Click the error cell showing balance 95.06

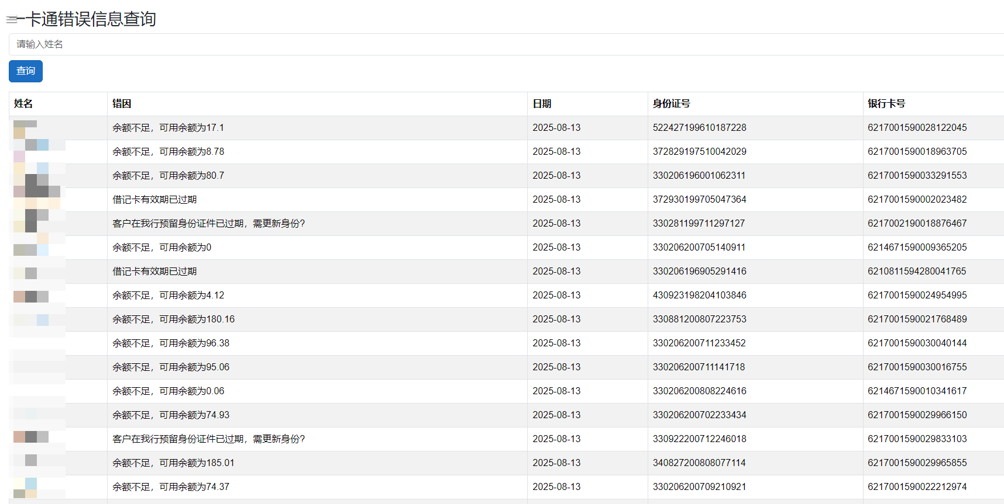pos(171,367)
